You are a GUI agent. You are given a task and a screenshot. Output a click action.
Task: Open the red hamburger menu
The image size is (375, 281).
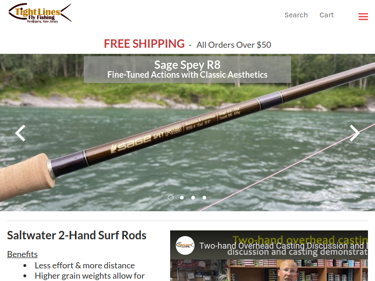[363, 16]
